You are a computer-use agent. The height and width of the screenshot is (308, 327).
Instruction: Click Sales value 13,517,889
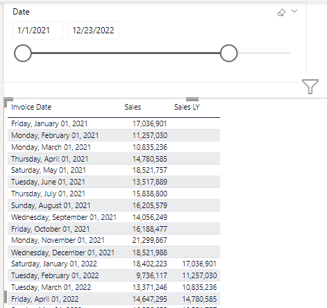click(150, 182)
